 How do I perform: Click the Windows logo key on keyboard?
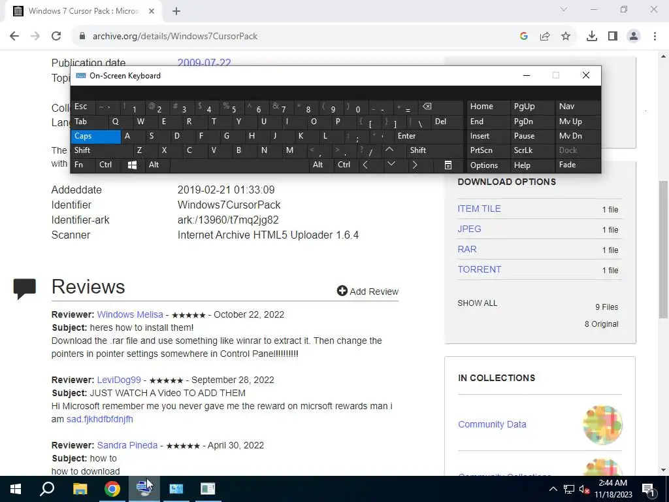point(132,165)
